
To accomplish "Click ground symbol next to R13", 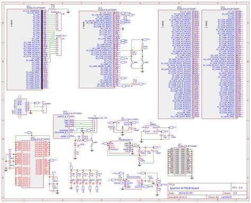I will [x=68, y=12].
